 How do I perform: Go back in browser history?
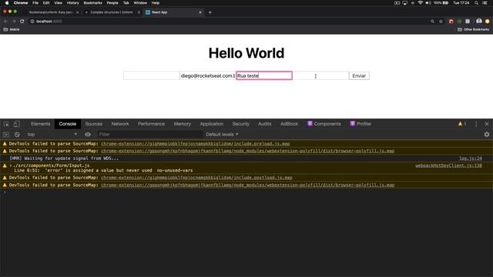[5, 22]
